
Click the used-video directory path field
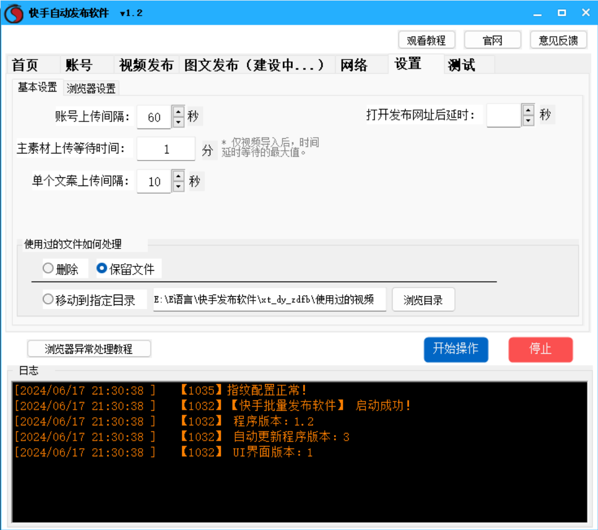point(269,299)
